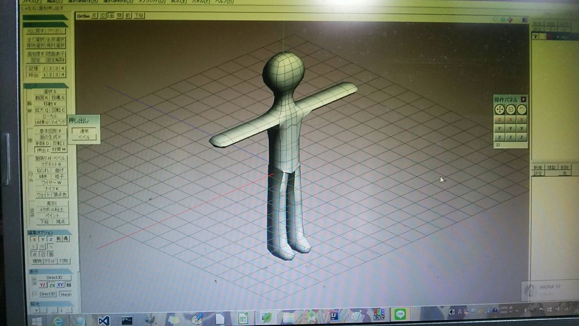This screenshot has width=579, height=326.
Task: Open the LINE app on the taskbar
Action: 400,314
